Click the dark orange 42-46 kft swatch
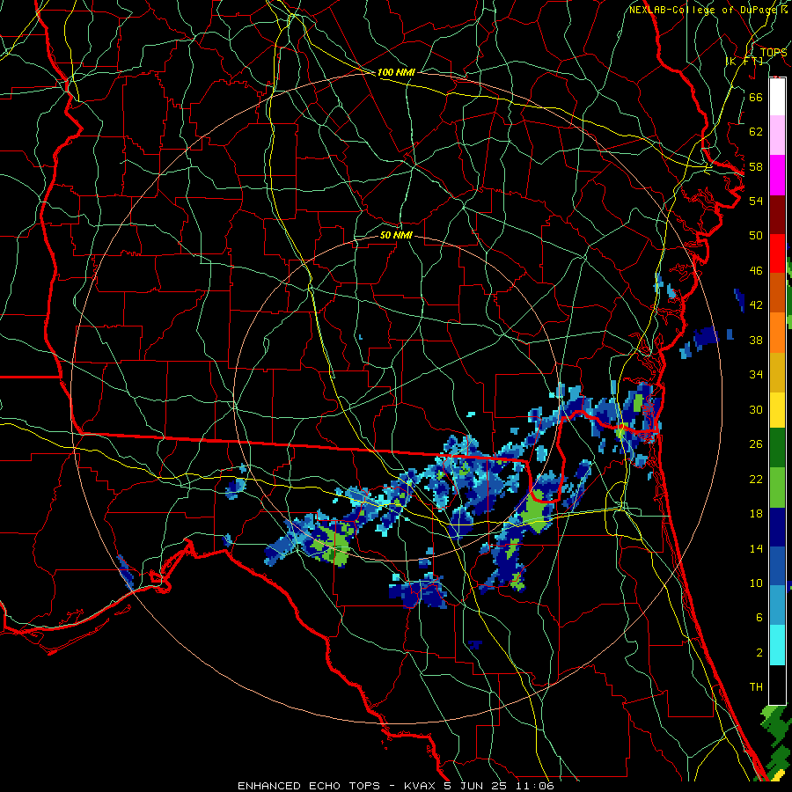Viewport: 792px width, 792px height. point(777,293)
